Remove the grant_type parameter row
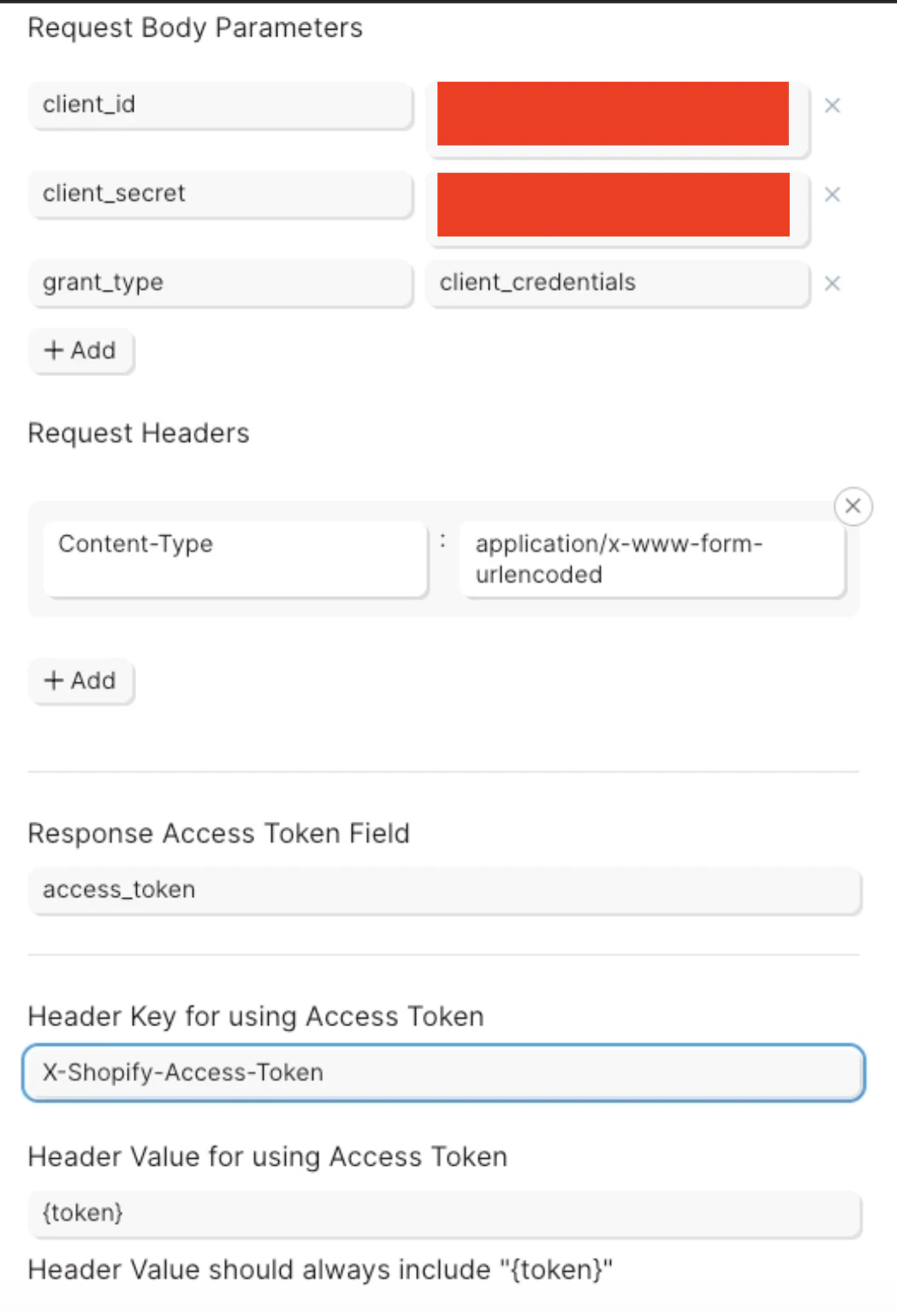The image size is (897, 1312). click(x=832, y=283)
